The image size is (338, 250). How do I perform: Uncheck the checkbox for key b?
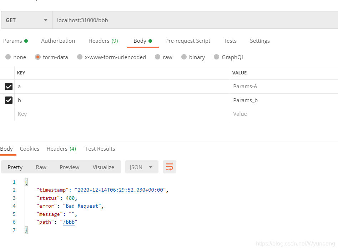tap(9, 100)
